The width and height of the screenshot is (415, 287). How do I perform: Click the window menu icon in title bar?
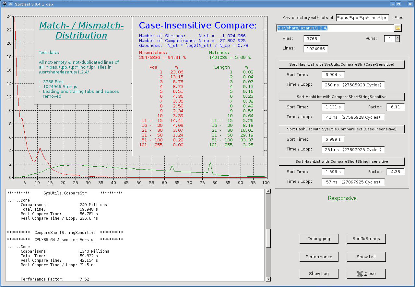pos(5,4)
